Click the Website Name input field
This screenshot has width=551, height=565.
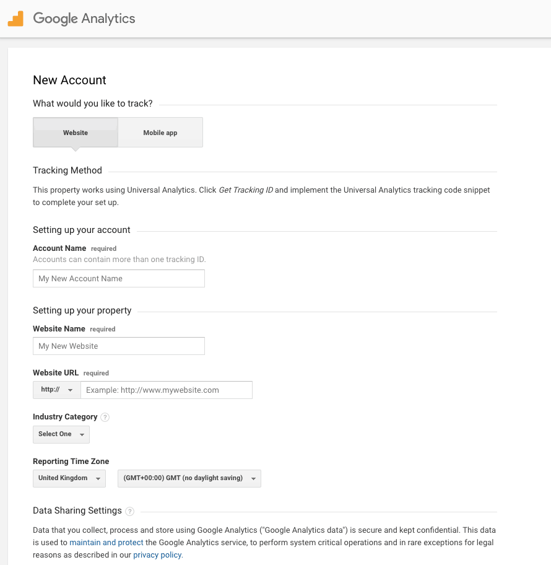[118, 346]
